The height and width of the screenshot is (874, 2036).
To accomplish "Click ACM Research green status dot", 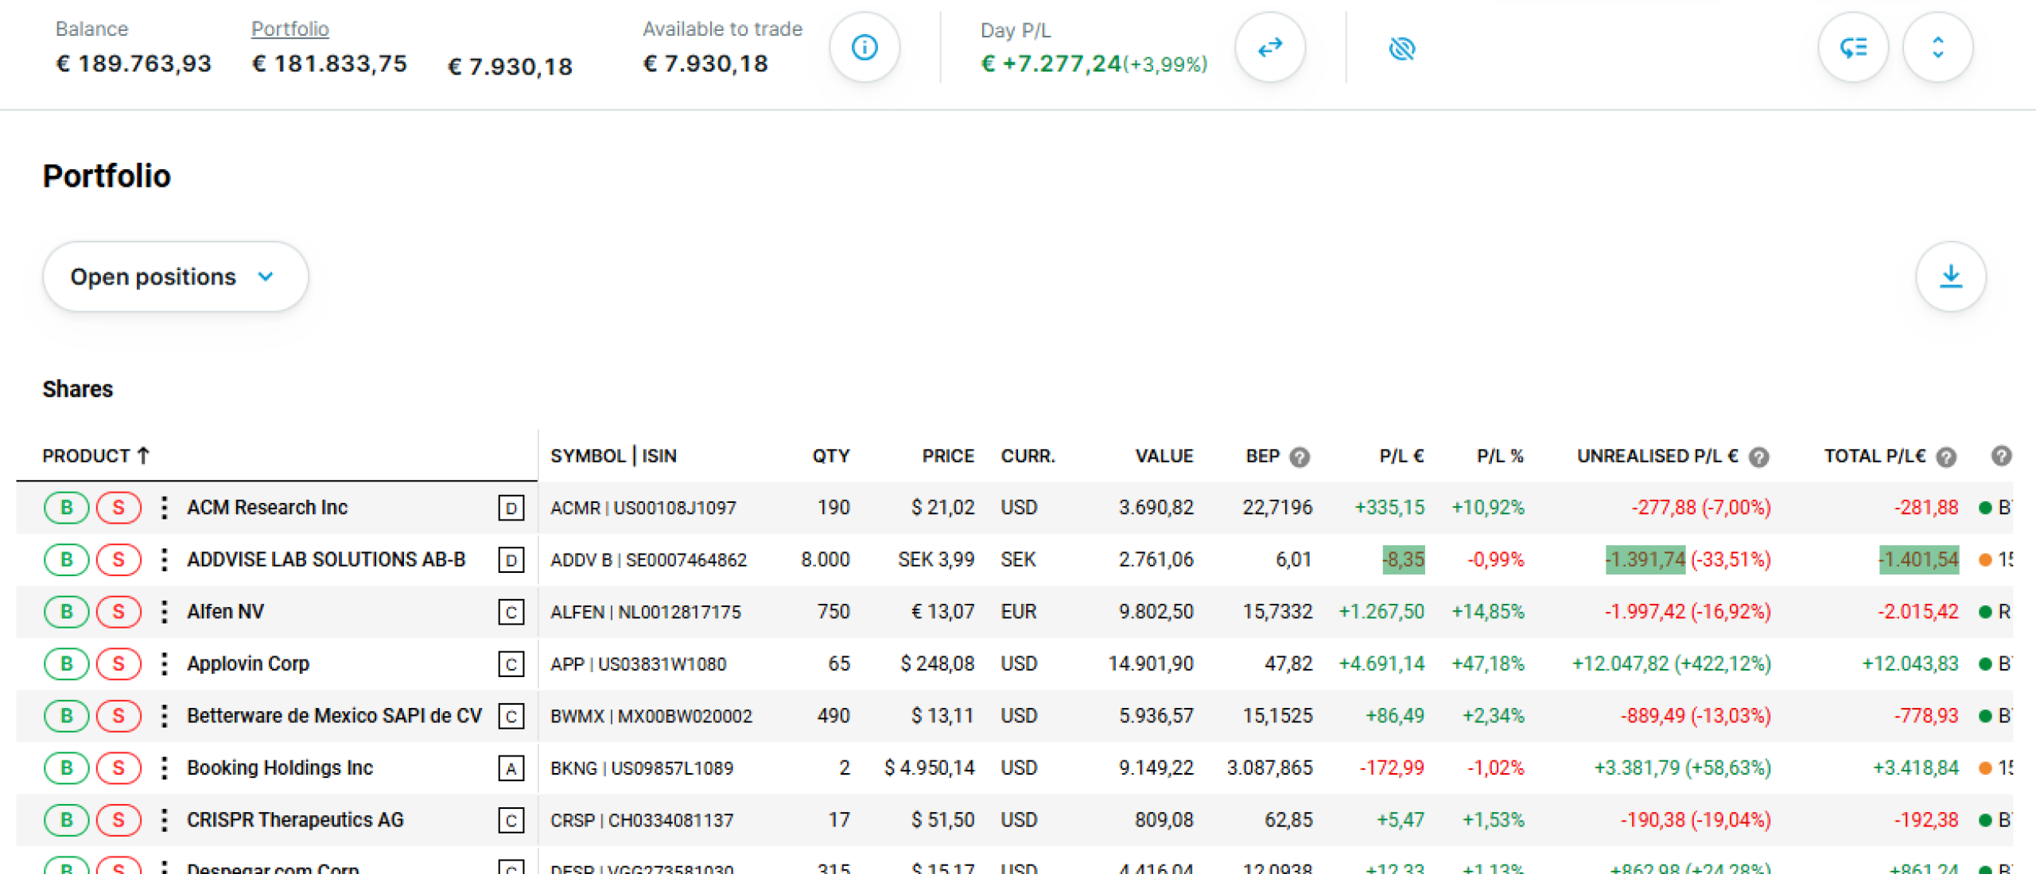I will click(x=1984, y=508).
